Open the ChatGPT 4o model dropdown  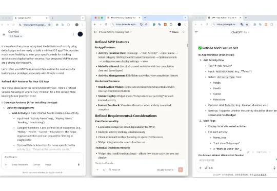241,32
